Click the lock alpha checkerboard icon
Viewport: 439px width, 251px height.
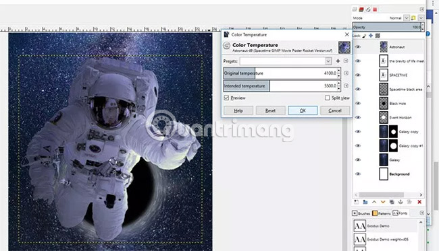click(378, 36)
